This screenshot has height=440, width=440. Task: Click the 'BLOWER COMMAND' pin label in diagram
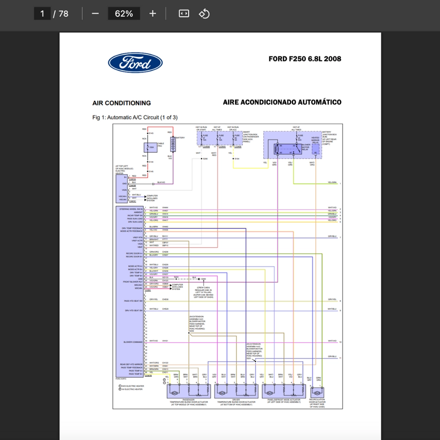coord(133,342)
